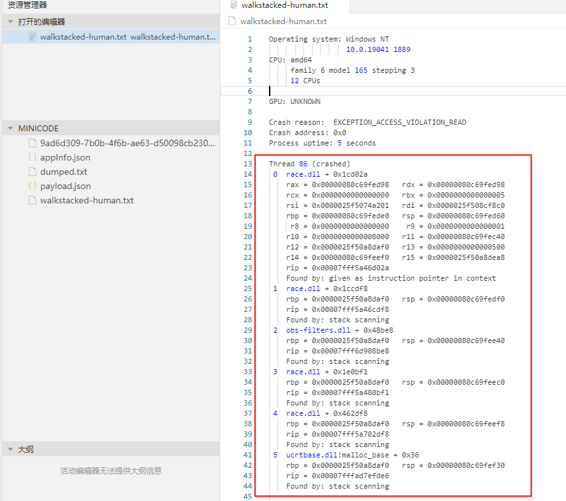
Task: Click the open editor entry's text file icon
Action: (x=32, y=36)
